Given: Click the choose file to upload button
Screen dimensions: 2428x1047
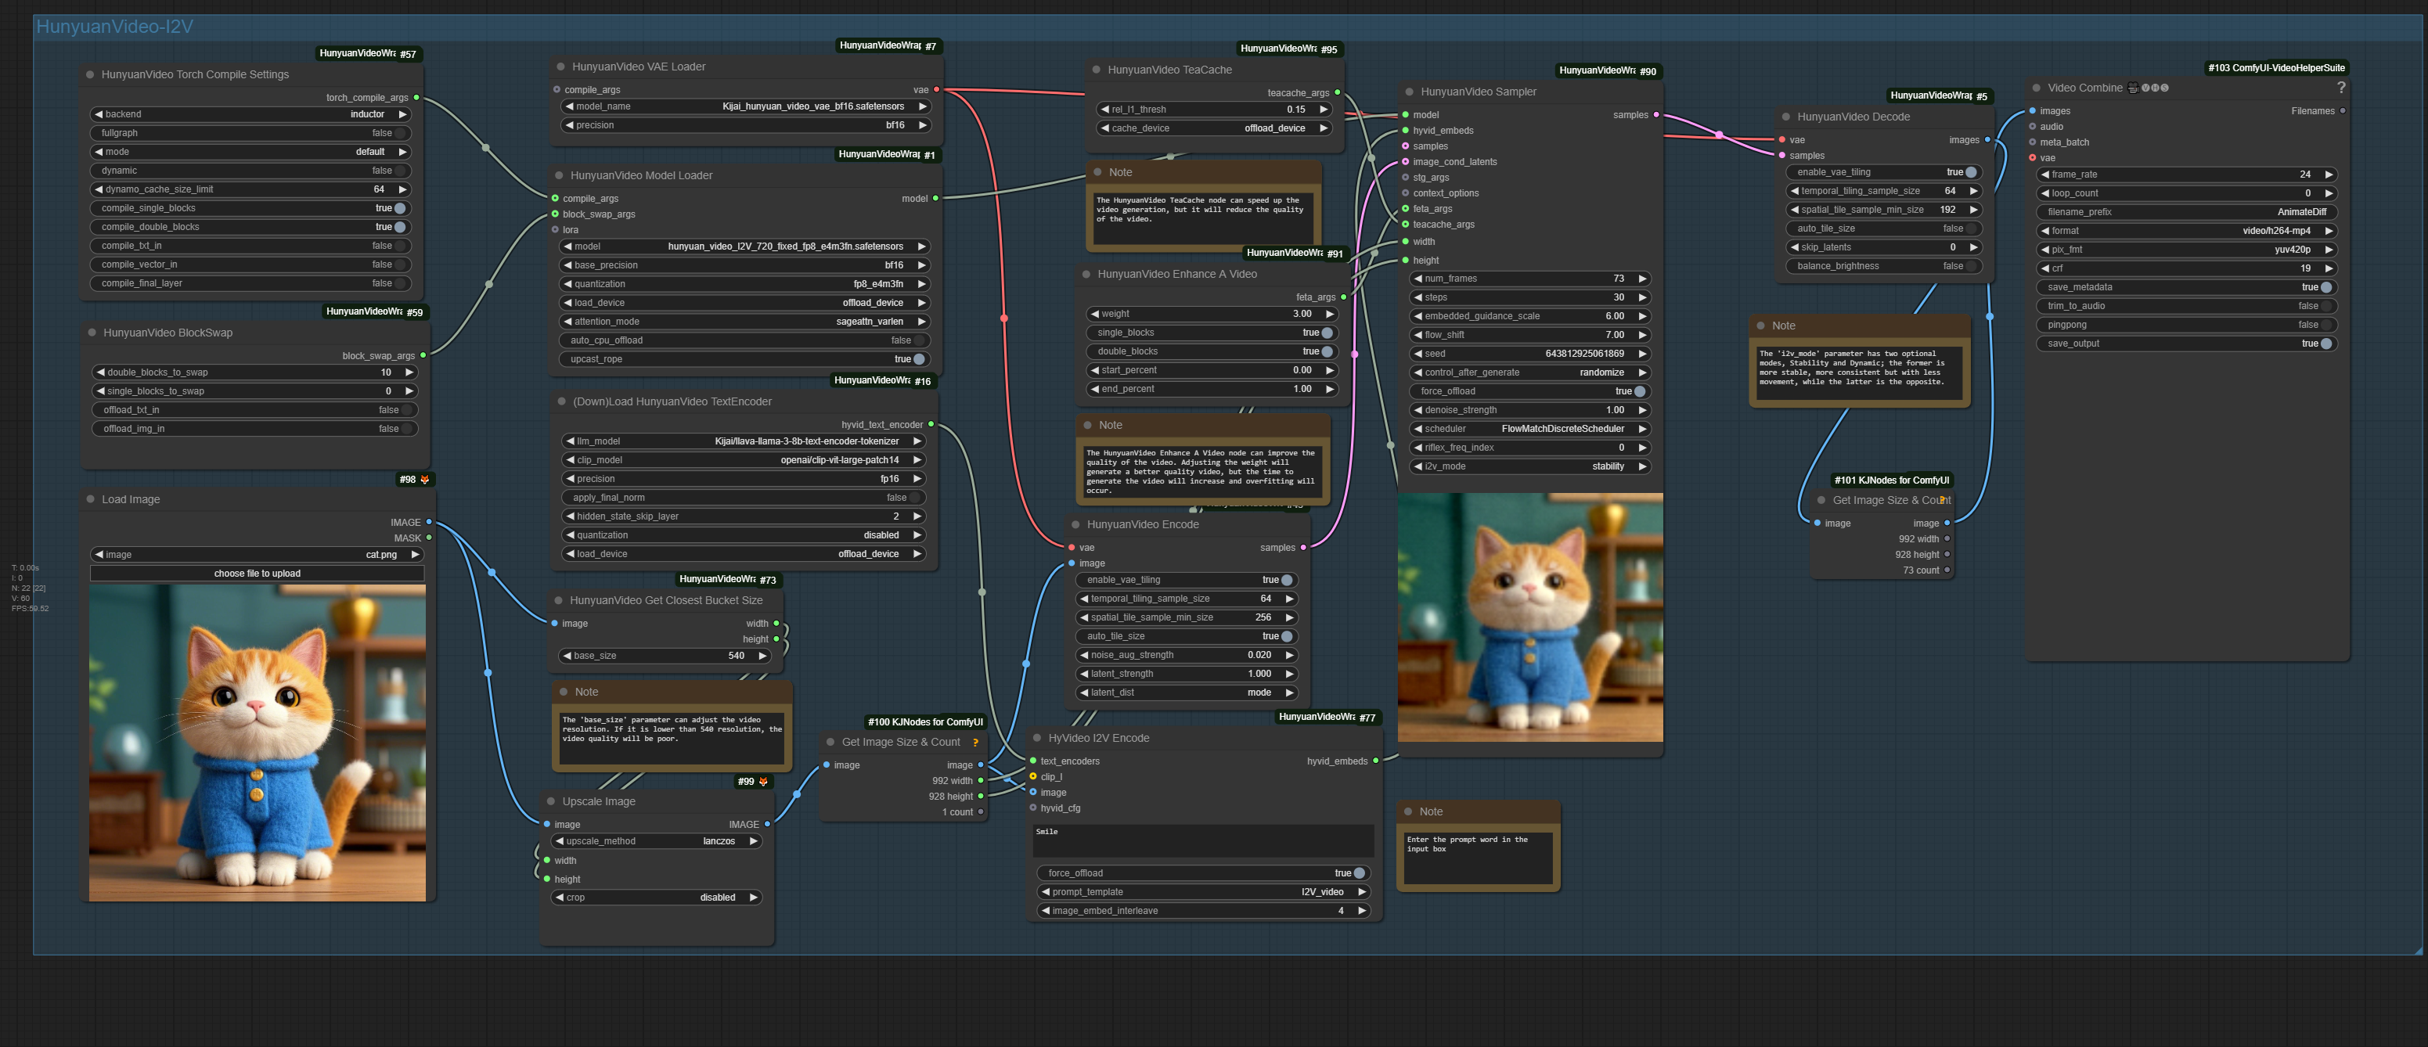Looking at the screenshot, I should coord(257,573).
